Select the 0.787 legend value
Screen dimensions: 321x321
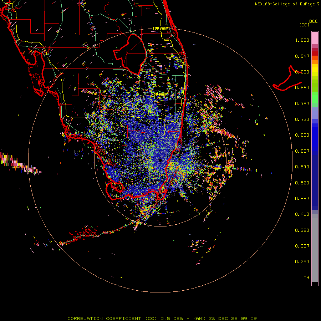pyautogui.click(x=302, y=103)
